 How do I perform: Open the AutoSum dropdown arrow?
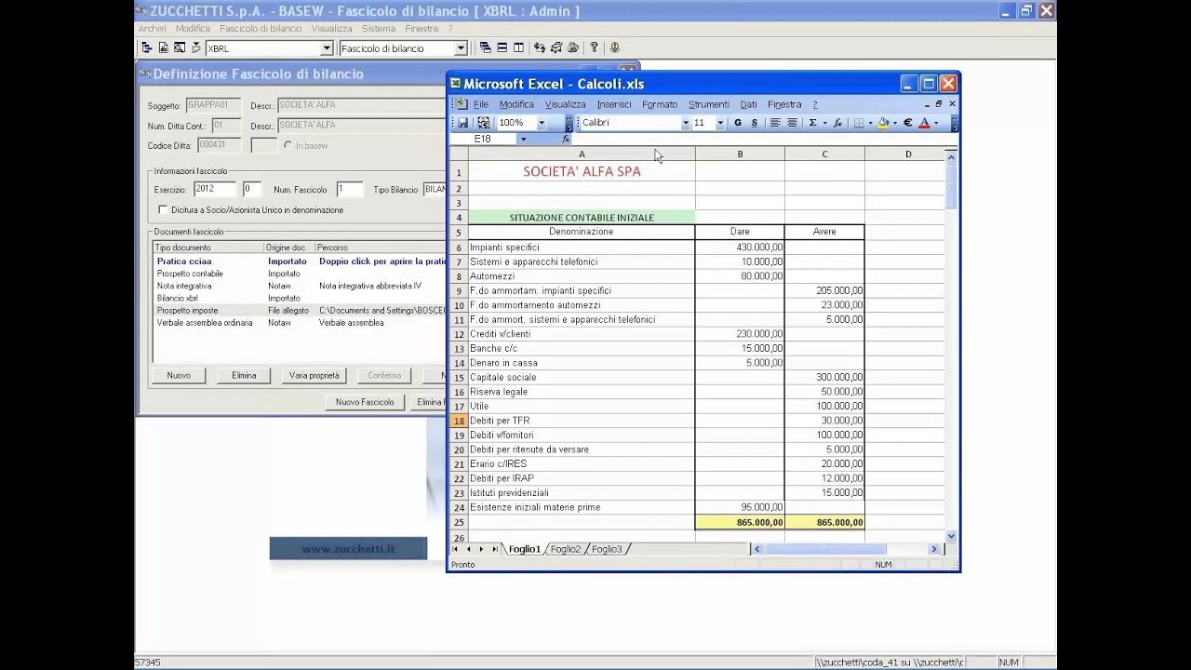pyautogui.click(x=824, y=123)
